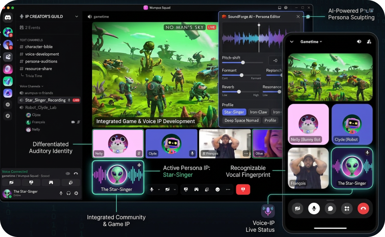The height and width of the screenshot is (237, 385).
Task: Collapse the Voice Channels category
Action: 31,86
